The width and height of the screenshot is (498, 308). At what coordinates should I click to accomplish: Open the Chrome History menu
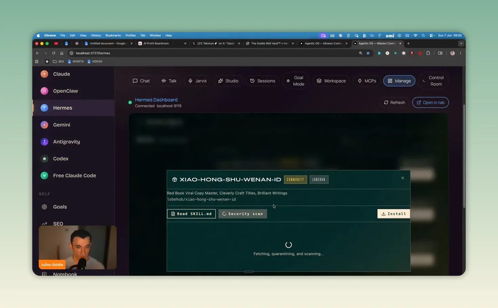coord(96,35)
